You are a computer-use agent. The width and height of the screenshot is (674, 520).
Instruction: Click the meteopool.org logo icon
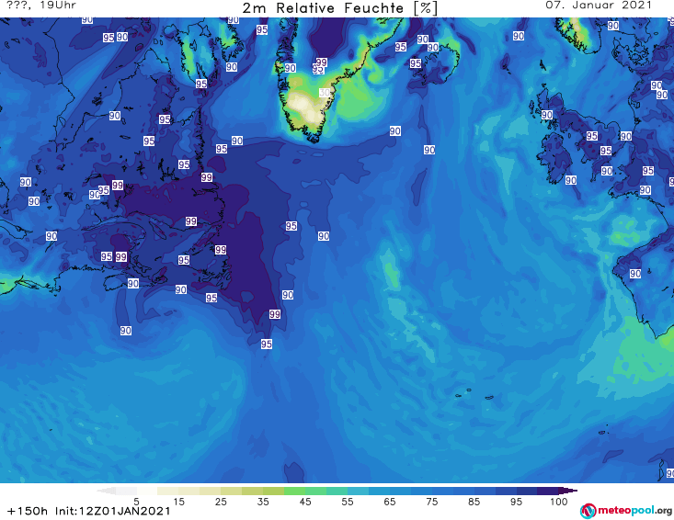coord(588,511)
